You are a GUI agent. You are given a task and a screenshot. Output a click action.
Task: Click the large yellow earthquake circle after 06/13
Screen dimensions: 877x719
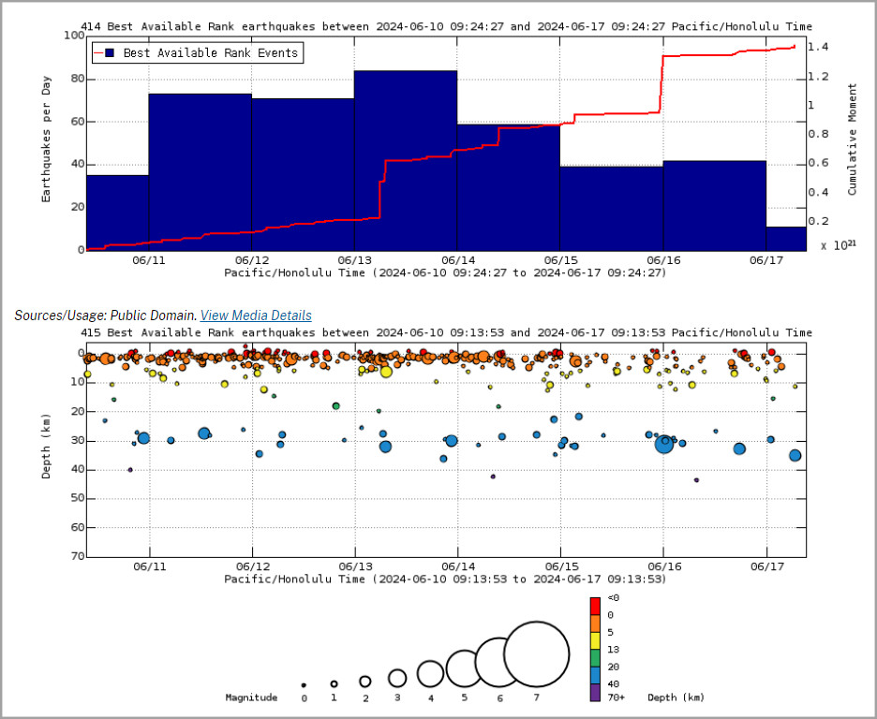(x=386, y=372)
